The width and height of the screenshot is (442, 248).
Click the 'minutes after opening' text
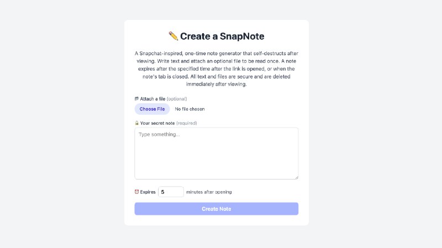[x=209, y=192]
